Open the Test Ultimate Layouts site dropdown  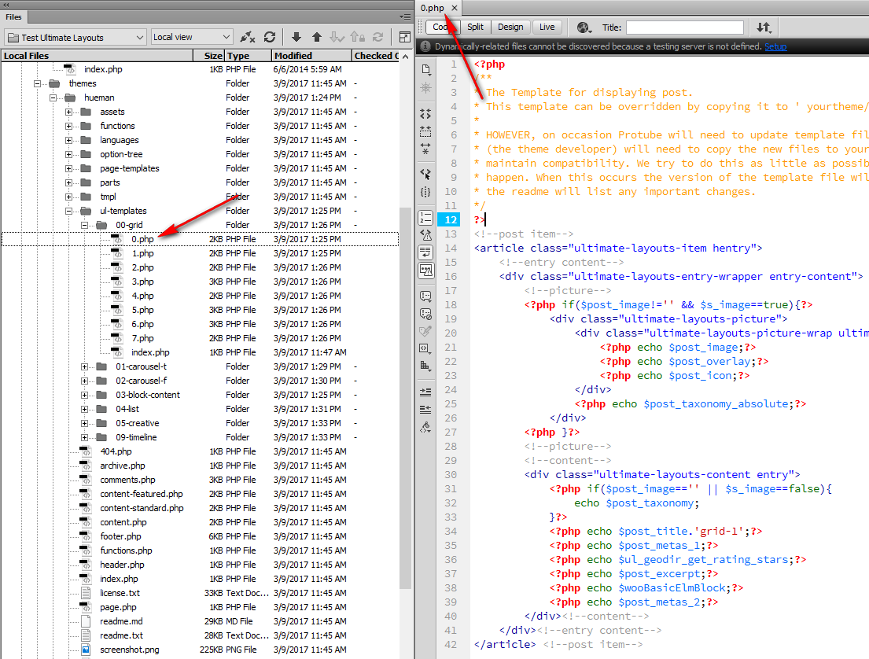(75, 37)
